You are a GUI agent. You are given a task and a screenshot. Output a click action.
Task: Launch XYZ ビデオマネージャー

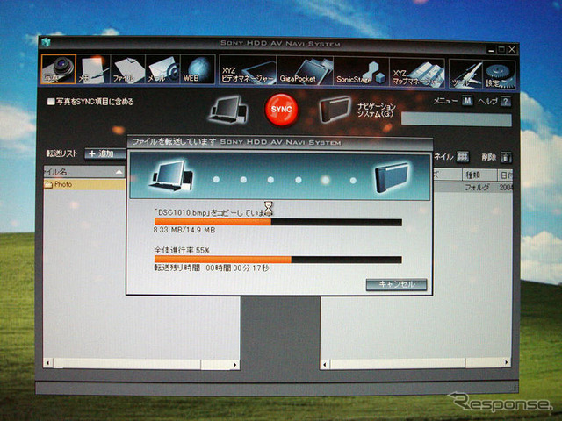tap(248, 70)
